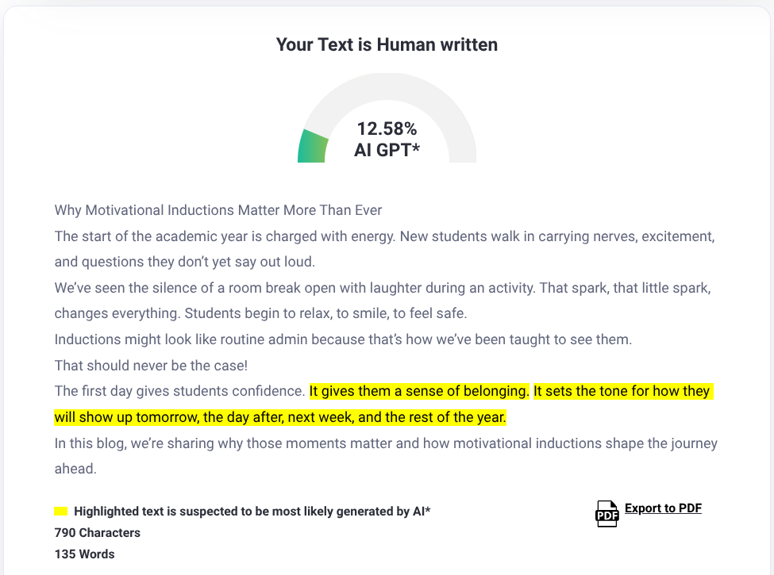Click the highlighted sentence about sense of belonging
The image size is (774, 575).
click(418, 391)
